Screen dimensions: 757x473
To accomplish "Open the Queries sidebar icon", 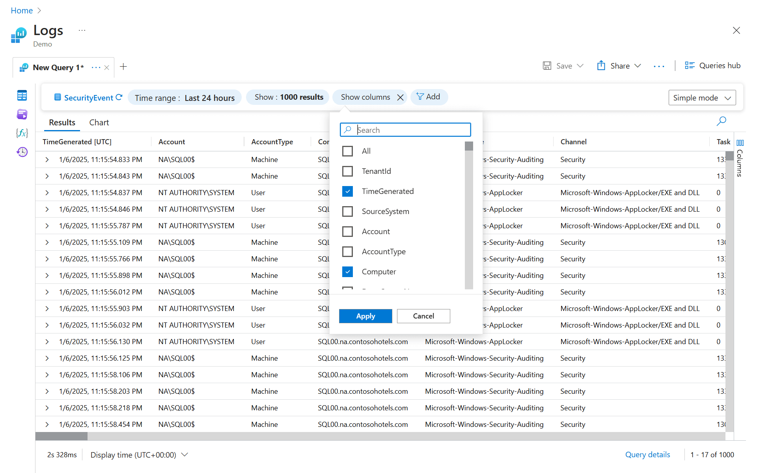I will (22, 114).
